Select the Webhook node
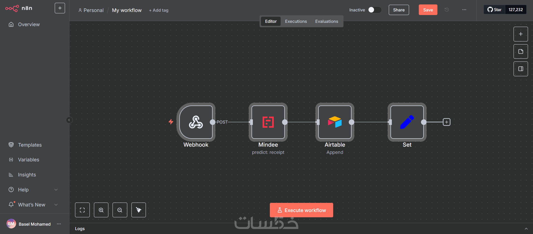The width and height of the screenshot is (533, 234). click(x=196, y=122)
